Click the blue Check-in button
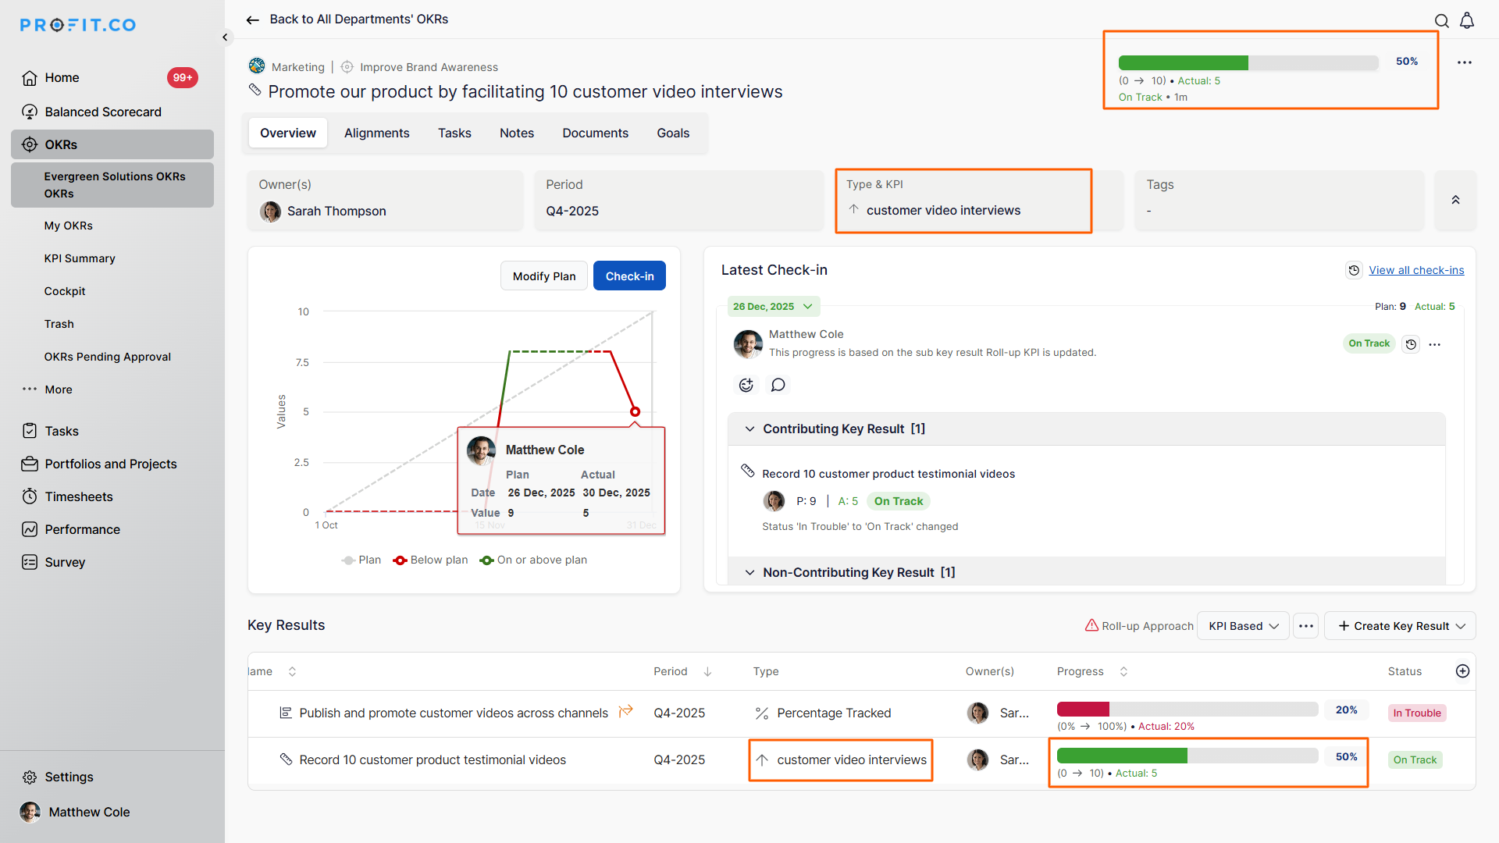Viewport: 1499px width, 843px height. (629, 276)
